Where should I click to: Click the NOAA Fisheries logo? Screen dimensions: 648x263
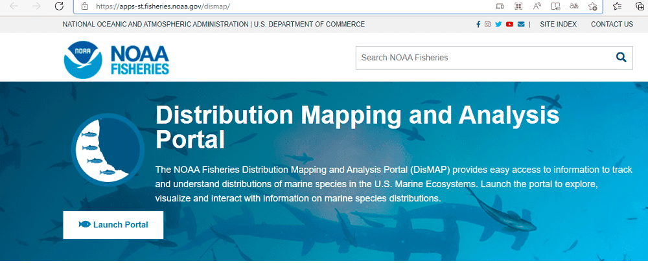pyautogui.click(x=116, y=60)
